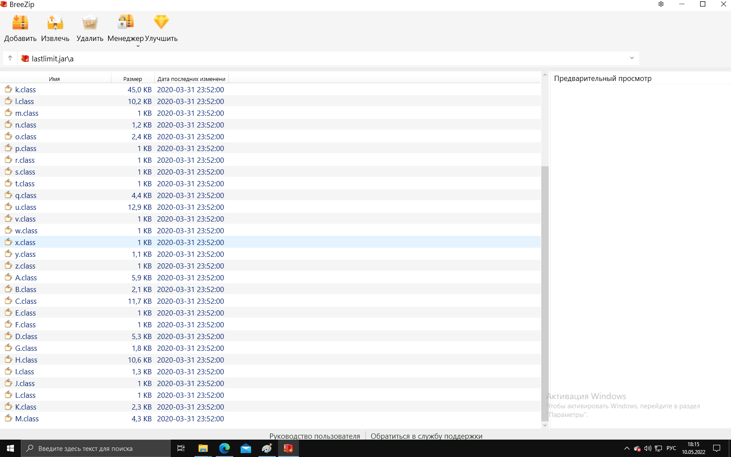Image resolution: width=731 pixels, height=457 pixels.
Task: Click the Удалить (Delete) toolbar icon
Action: click(x=90, y=23)
